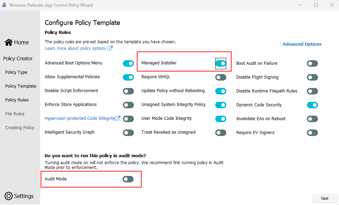Open the Settings gear icon
The width and height of the screenshot is (339, 205).
click(8, 196)
